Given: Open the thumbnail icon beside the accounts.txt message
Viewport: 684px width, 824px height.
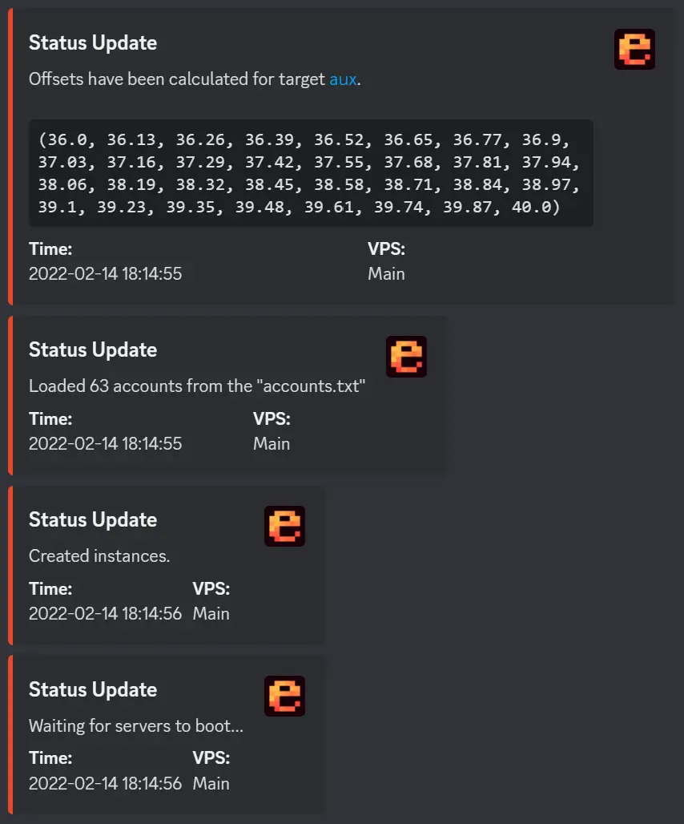Looking at the screenshot, I should tap(406, 357).
